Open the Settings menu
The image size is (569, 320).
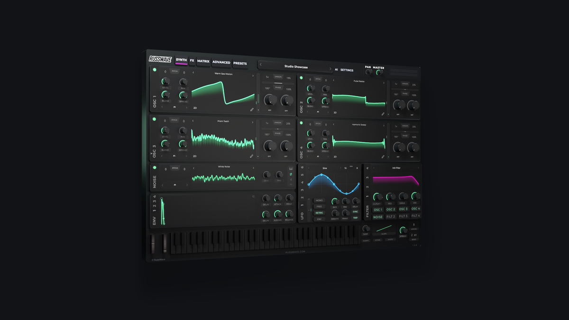pos(347,70)
